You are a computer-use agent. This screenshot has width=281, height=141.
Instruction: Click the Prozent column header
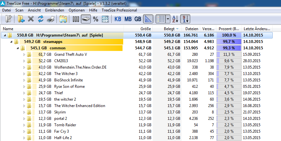point(229,29)
